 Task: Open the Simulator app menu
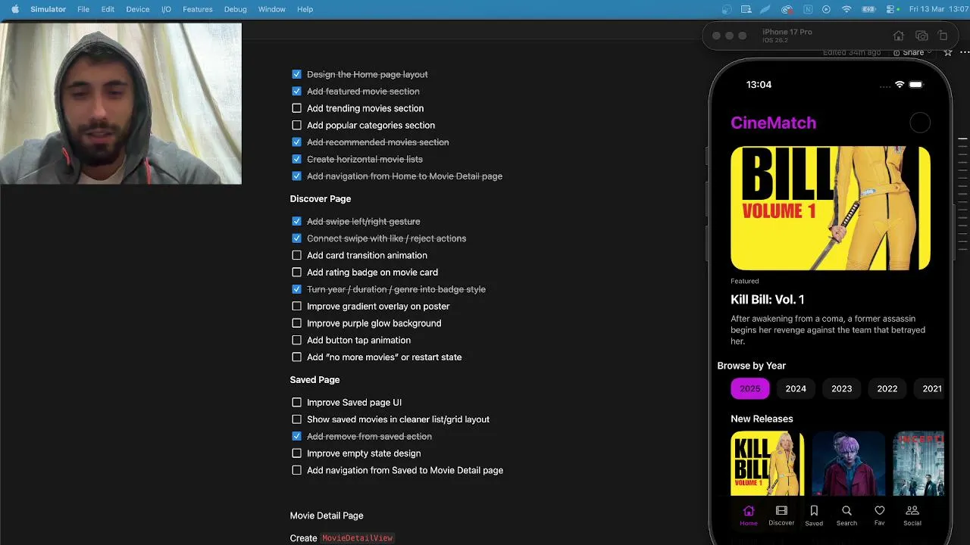tap(48, 9)
